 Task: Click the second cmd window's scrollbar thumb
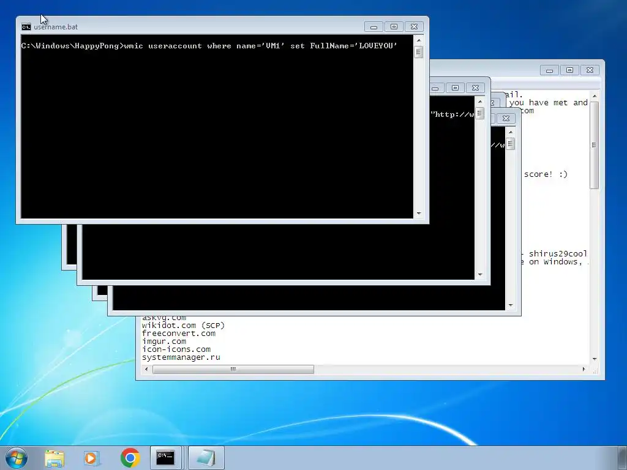(x=480, y=113)
